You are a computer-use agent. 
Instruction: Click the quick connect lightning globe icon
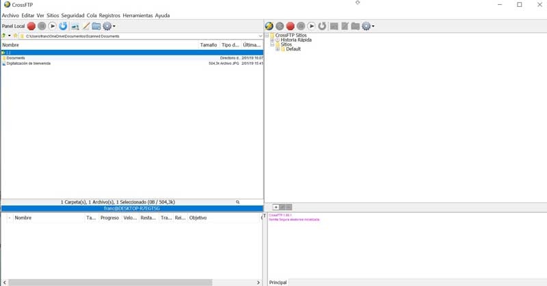[269, 26]
